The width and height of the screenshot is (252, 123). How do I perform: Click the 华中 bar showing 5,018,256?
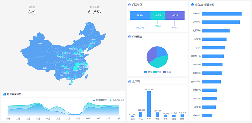(149, 104)
